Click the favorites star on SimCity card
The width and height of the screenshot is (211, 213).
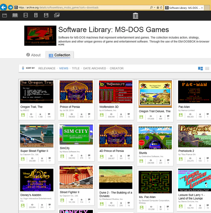coord(82,156)
